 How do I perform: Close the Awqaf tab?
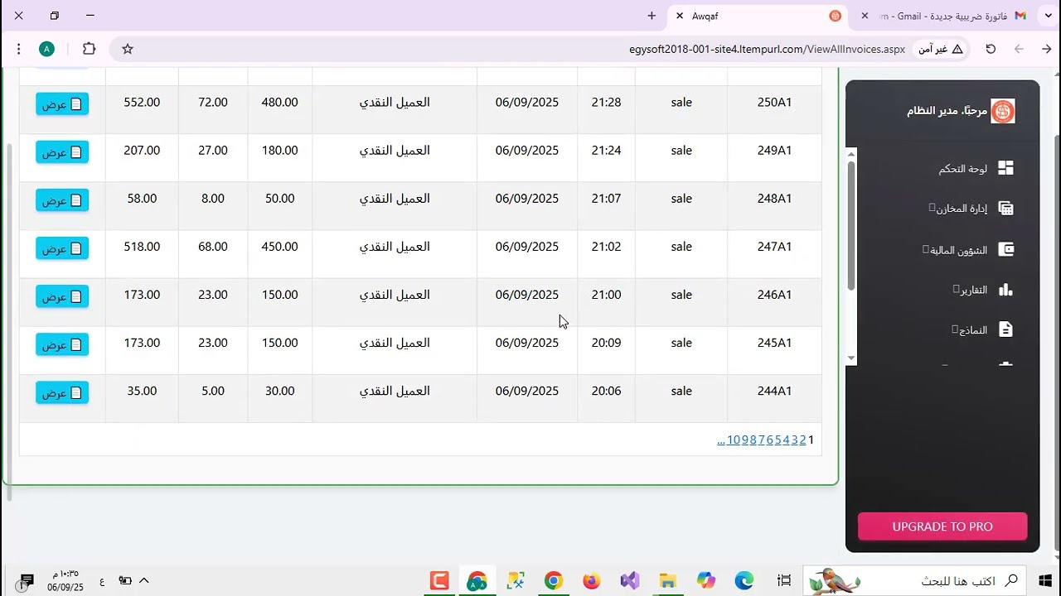[x=680, y=16]
